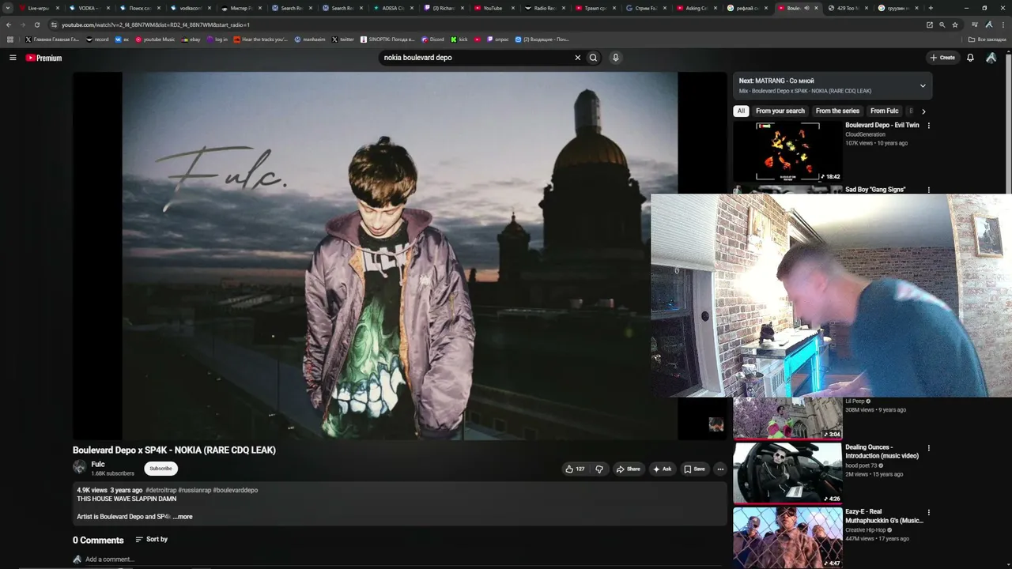Open the twitter bookmark

coord(342,39)
